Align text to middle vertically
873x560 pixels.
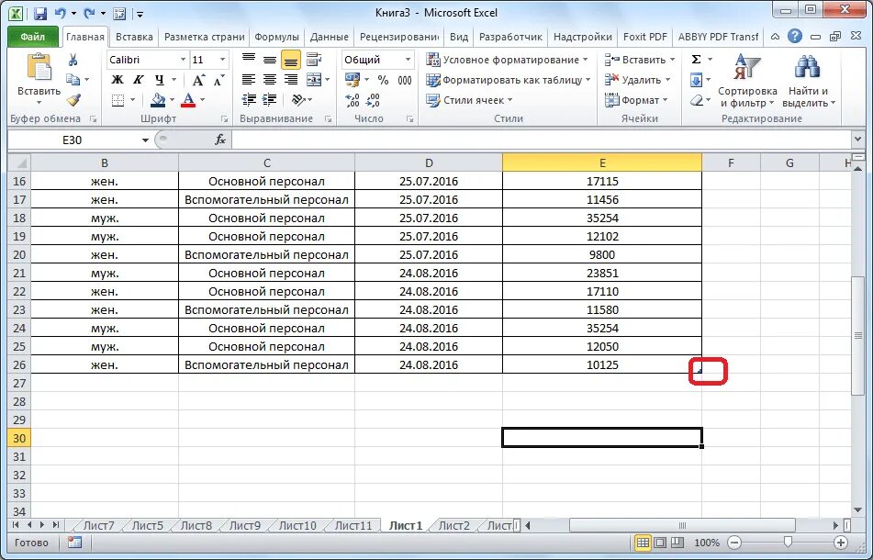[x=270, y=60]
